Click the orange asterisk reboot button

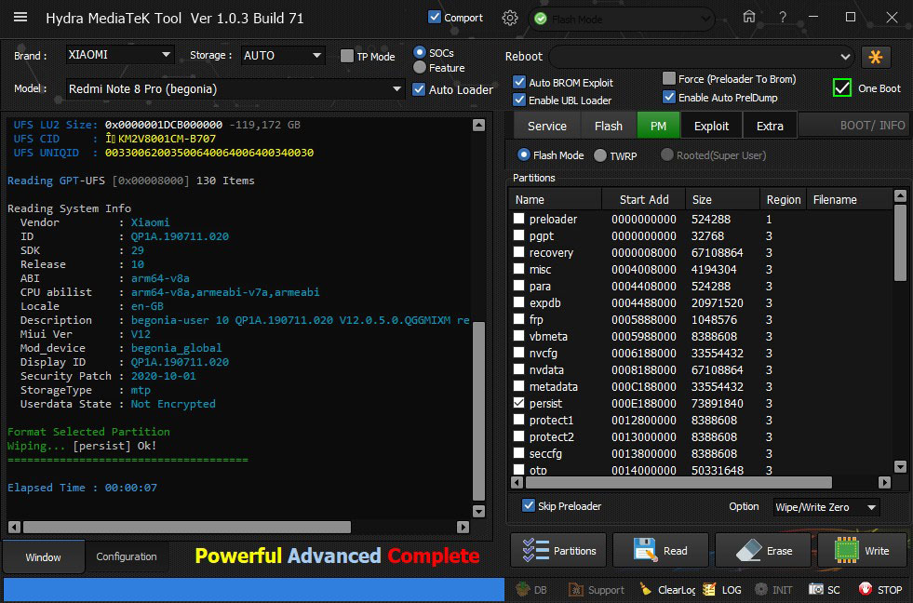[876, 57]
